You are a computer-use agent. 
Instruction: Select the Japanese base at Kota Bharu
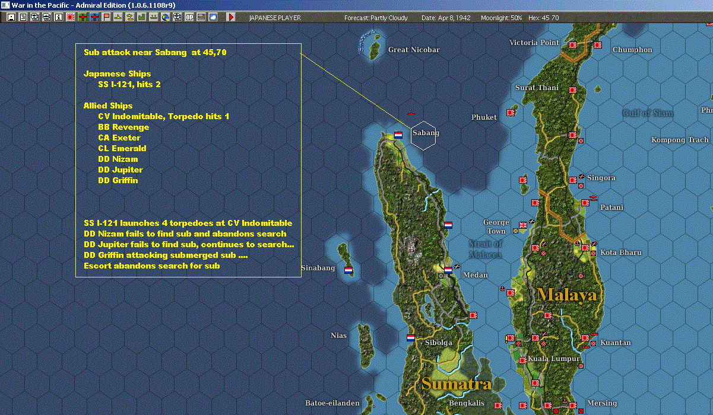(585, 248)
